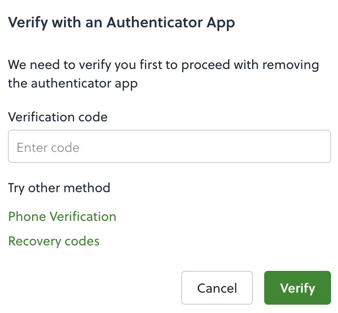Select the green Recovery codes link
Viewport: 338px width, 313px height.
[54, 241]
